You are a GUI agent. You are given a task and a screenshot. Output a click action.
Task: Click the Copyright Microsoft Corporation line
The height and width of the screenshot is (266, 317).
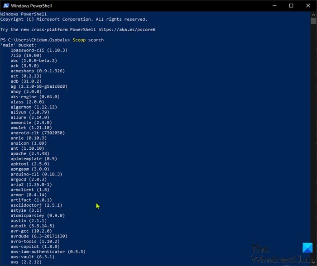74,19
